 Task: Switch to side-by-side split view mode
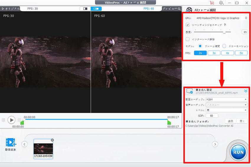click(x=96, y=9)
